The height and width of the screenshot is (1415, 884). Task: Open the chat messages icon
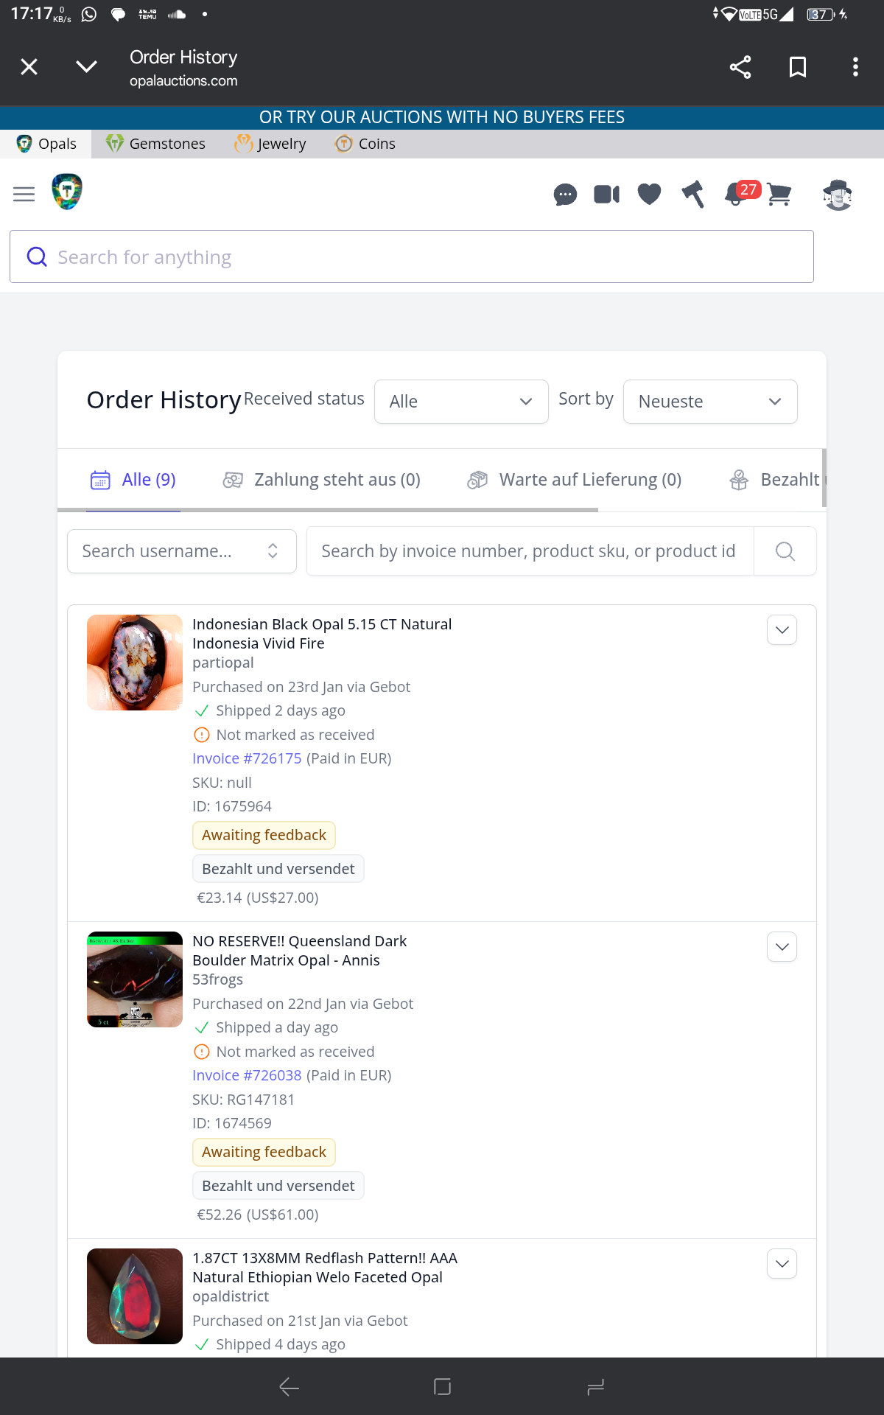point(565,195)
